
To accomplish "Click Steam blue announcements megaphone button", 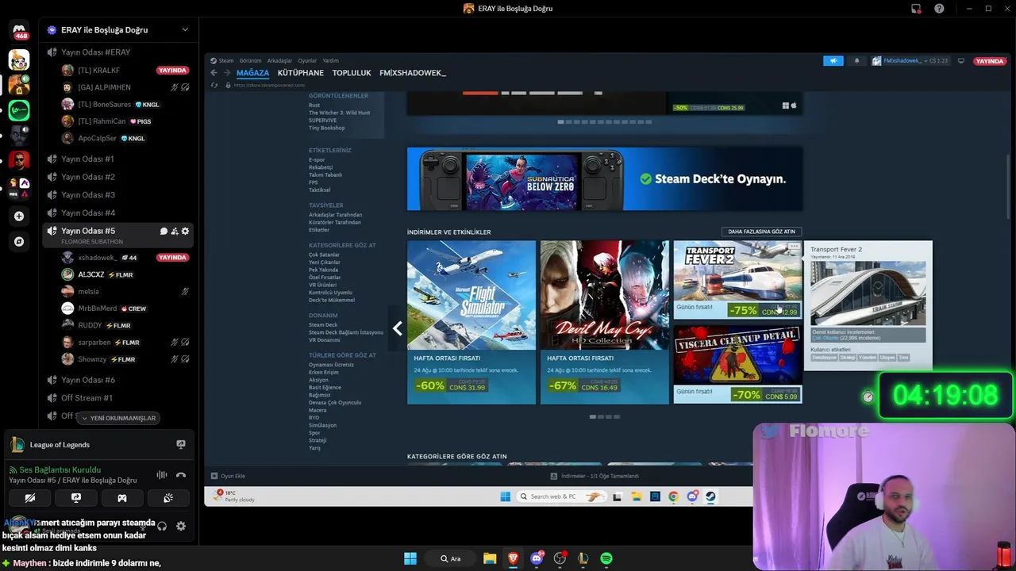I will [833, 61].
